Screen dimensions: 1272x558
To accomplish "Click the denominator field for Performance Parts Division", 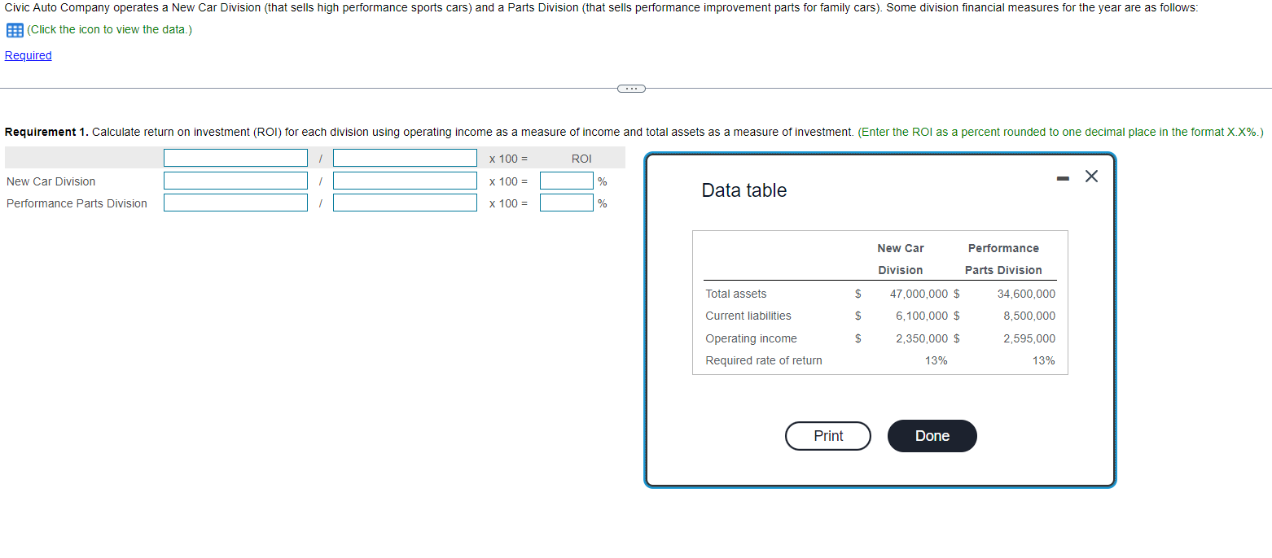I will tap(405, 203).
